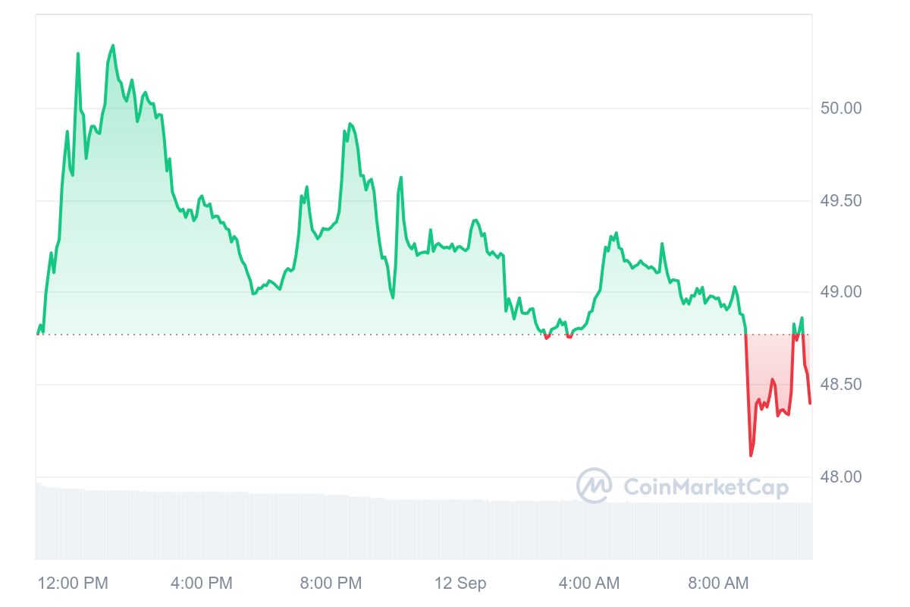This screenshot has width=910, height=607.
Task: Click the green peak near 8:00 PM
Action: (350, 123)
